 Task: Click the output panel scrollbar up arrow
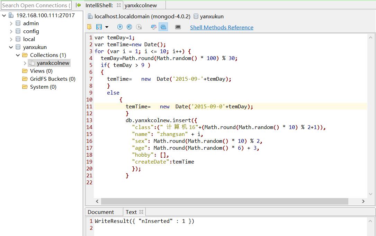click(x=370, y=221)
